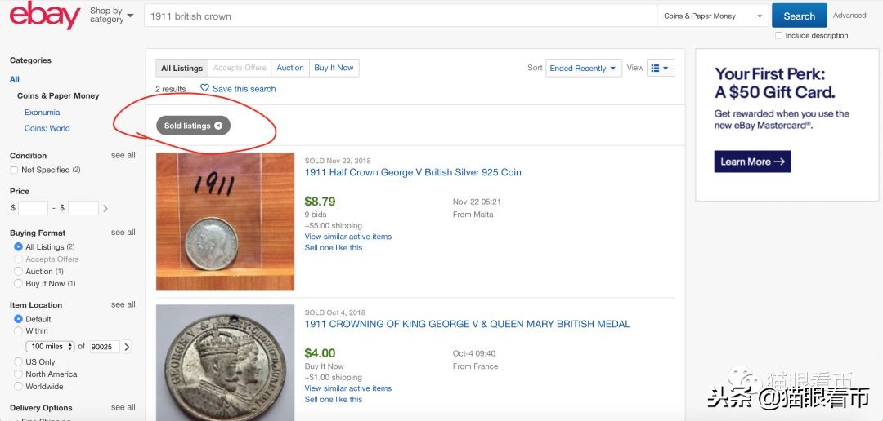Viewport: 883px width, 421px height.
Task: Check the Include description checkbox
Action: tap(779, 36)
